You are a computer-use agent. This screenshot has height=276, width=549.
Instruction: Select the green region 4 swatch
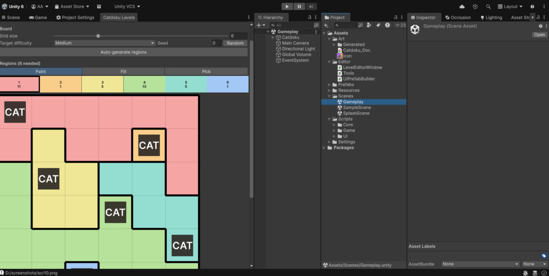coord(145,84)
